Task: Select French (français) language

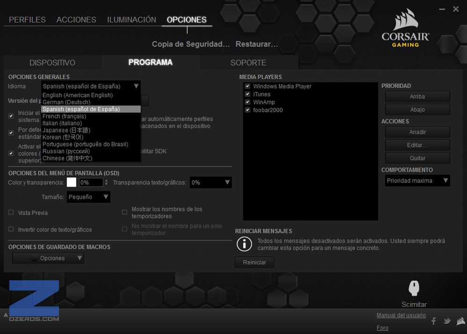Action: [x=90, y=116]
